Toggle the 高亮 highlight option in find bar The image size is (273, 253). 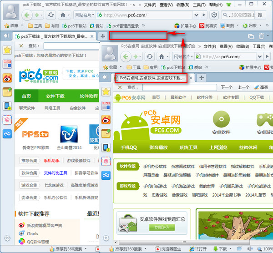click(261, 87)
